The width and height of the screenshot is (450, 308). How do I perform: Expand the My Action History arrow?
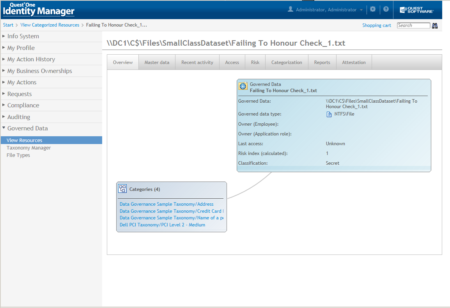pyautogui.click(x=4, y=59)
